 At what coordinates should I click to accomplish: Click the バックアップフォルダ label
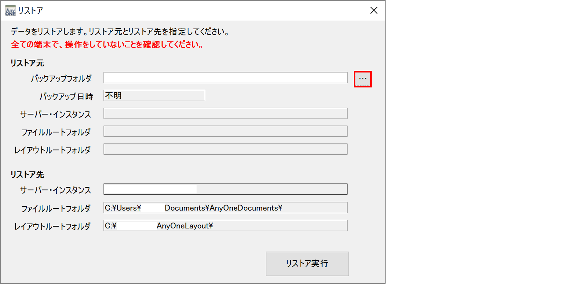coord(61,79)
